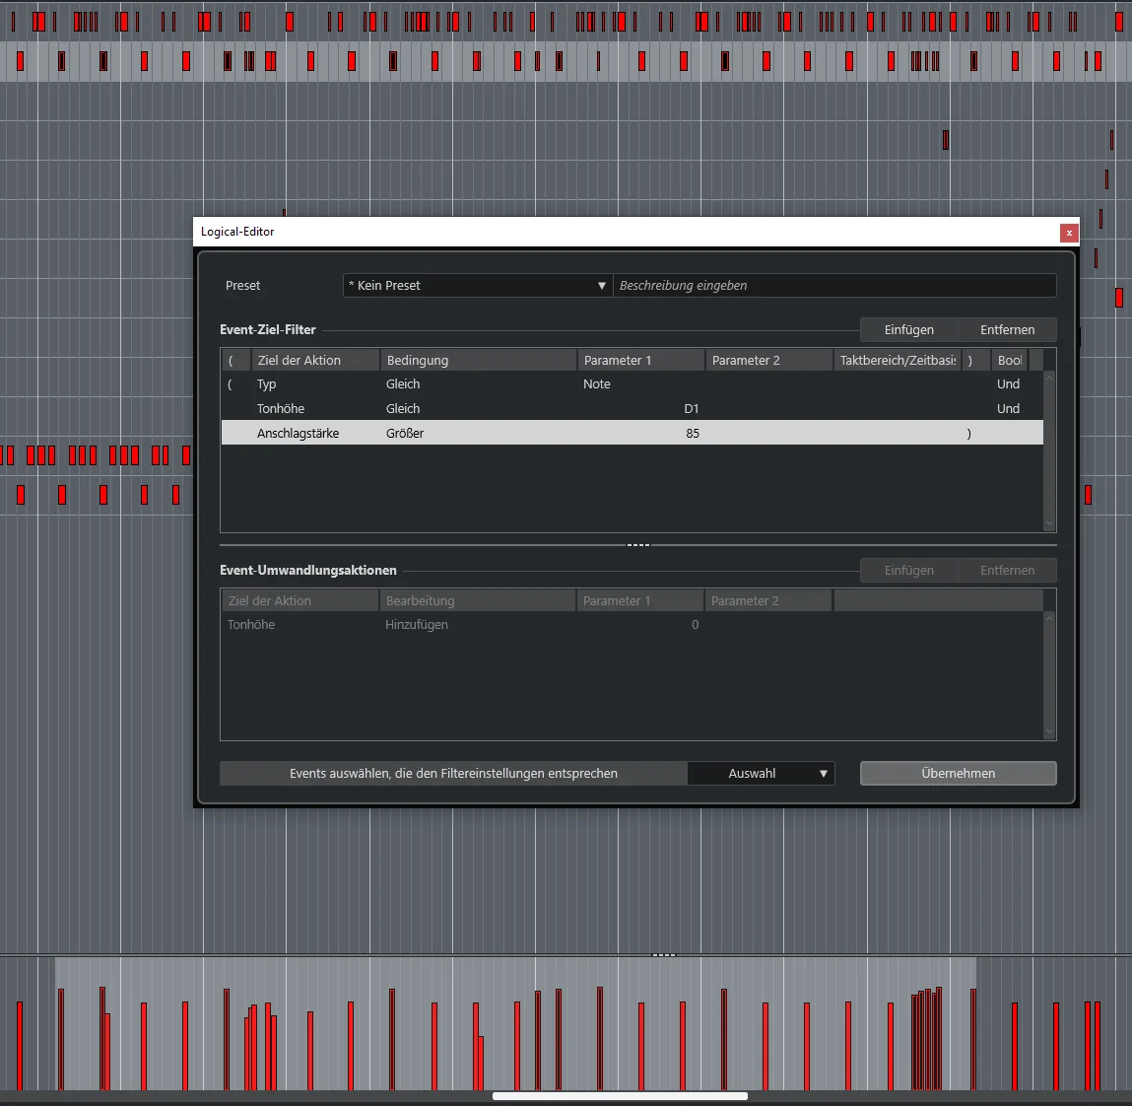This screenshot has height=1106, width=1132.
Task: Click the Bool column header
Action: coord(1009,360)
